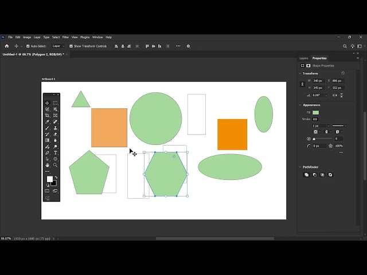This screenshot has height=275, width=367.
Task: Select the Hand tool
Action: (x=47, y=165)
